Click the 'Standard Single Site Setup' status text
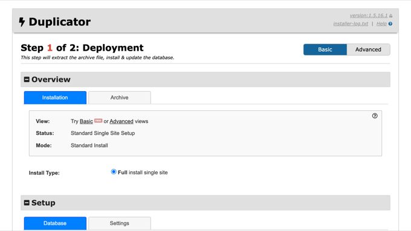 [103, 133]
